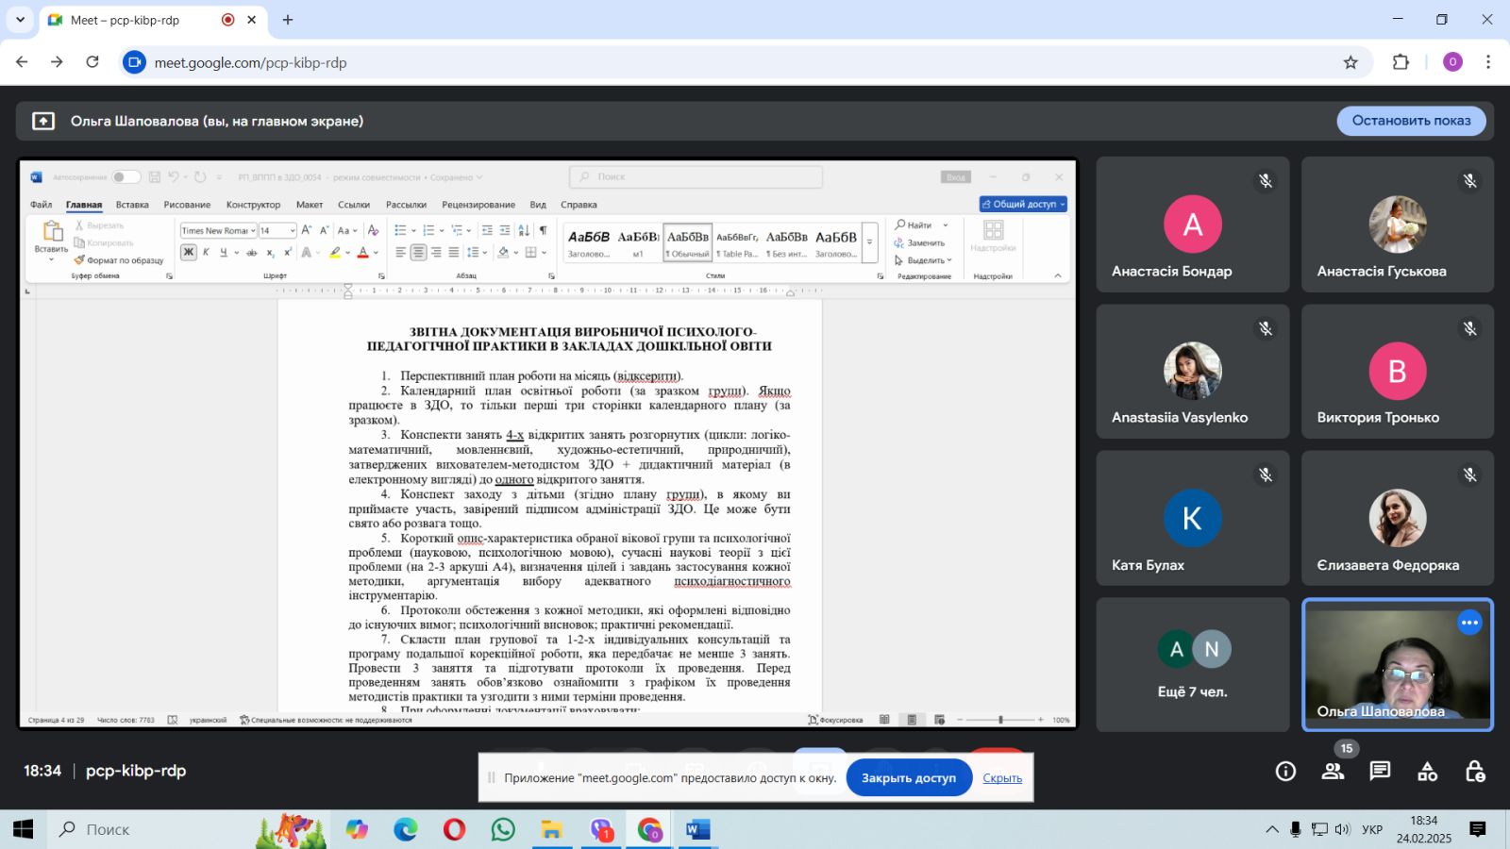This screenshot has height=849, width=1510.
Task: Toggle the AutoSave switch in Word
Action: (125, 177)
